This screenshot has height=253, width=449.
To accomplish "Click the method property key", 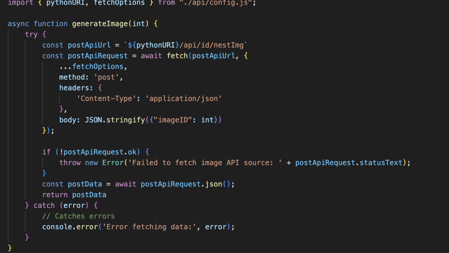I will (72, 77).
